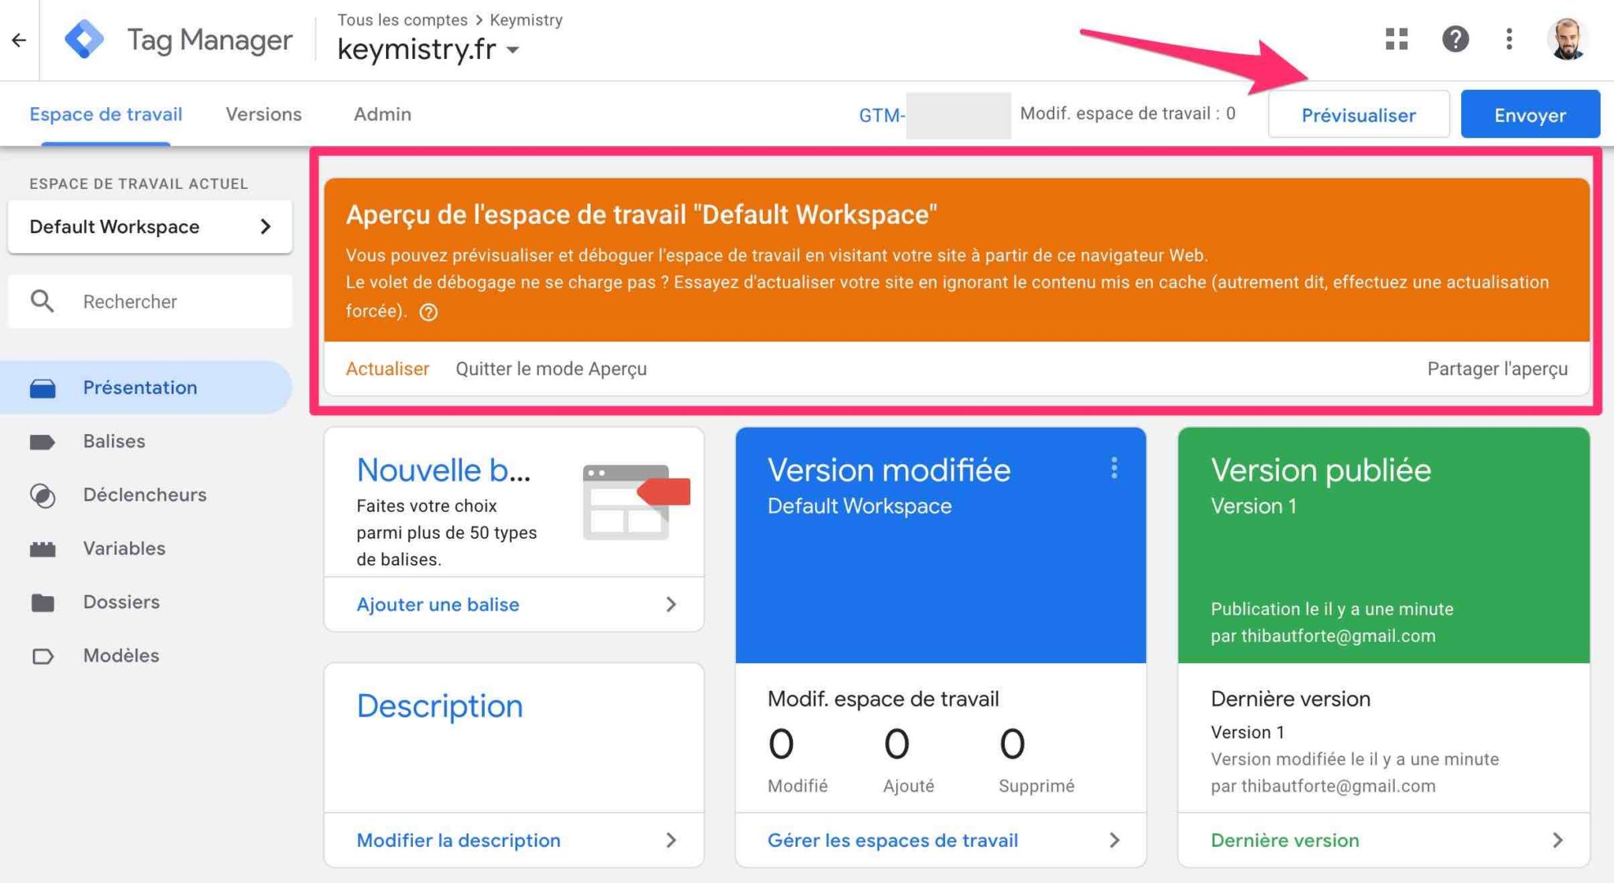Screen dimensions: 1614x883
Task: Open the Default Workspace selector
Action: pyautogui.click(x=150, y=227)
